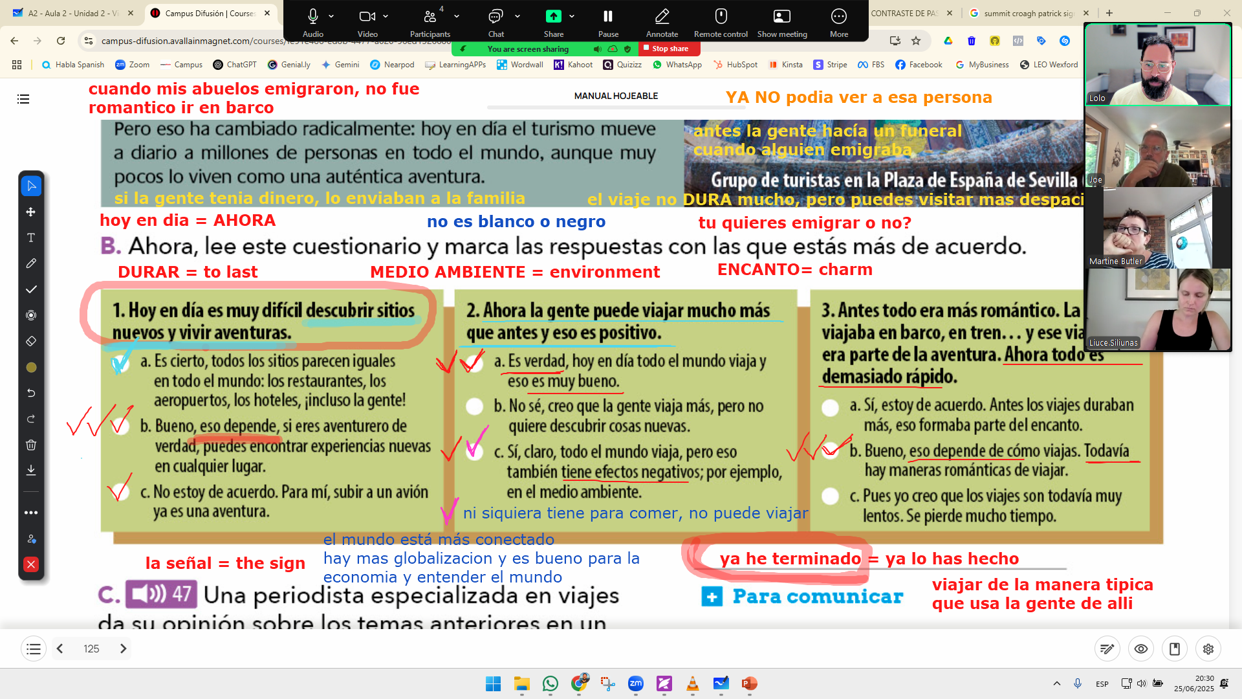Toggle the eye visibility button
The width and height of the screenshot is (1242, 699).
coord(1141,649)
